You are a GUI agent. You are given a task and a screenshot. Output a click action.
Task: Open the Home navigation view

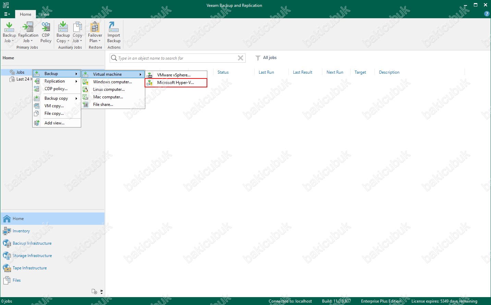coord(53,219)
